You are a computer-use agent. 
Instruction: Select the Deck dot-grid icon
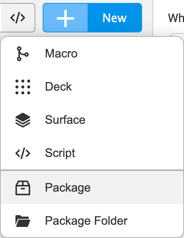pyautogui.click(x=23, y=87)
